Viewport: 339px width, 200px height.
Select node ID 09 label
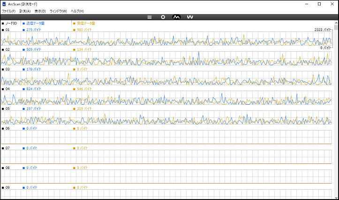click(x=8, y=187)
